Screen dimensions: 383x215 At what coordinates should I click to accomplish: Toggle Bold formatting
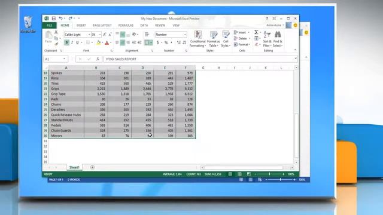66,42
